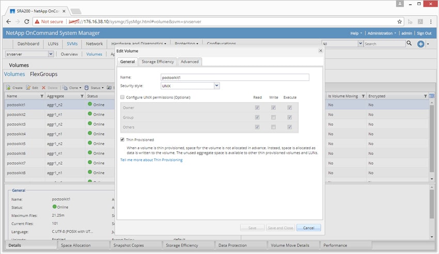Select the General dialog tab
The width and height of the screenshot is (439, 254).
tap(128, 61)
